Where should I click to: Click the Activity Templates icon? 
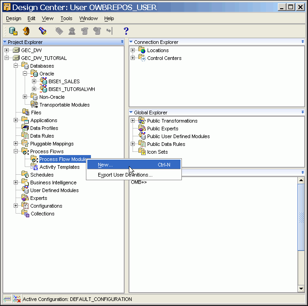point(34,167)
